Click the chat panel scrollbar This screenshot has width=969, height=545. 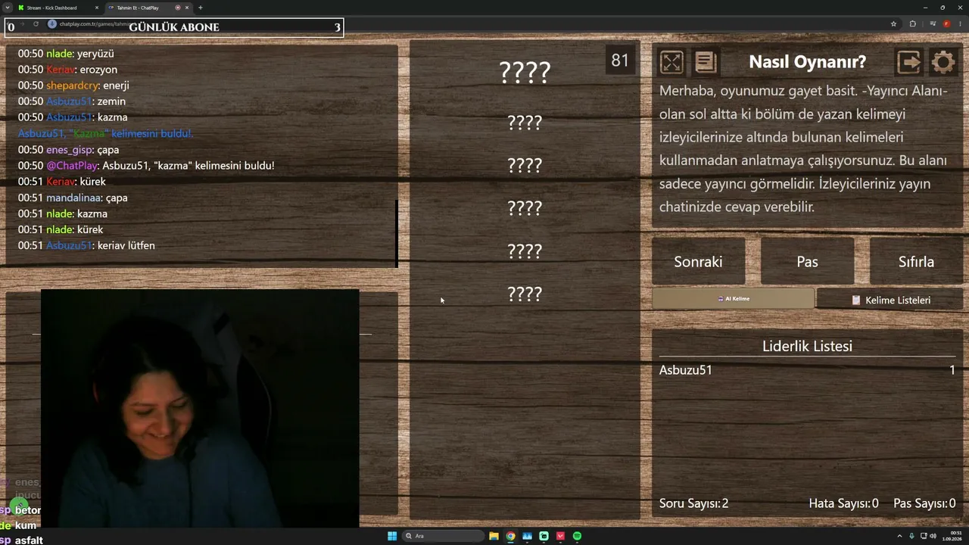pos(396,233)
